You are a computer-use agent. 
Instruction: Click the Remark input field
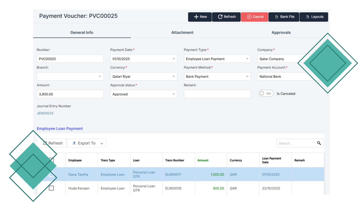(x=217, y=94)
